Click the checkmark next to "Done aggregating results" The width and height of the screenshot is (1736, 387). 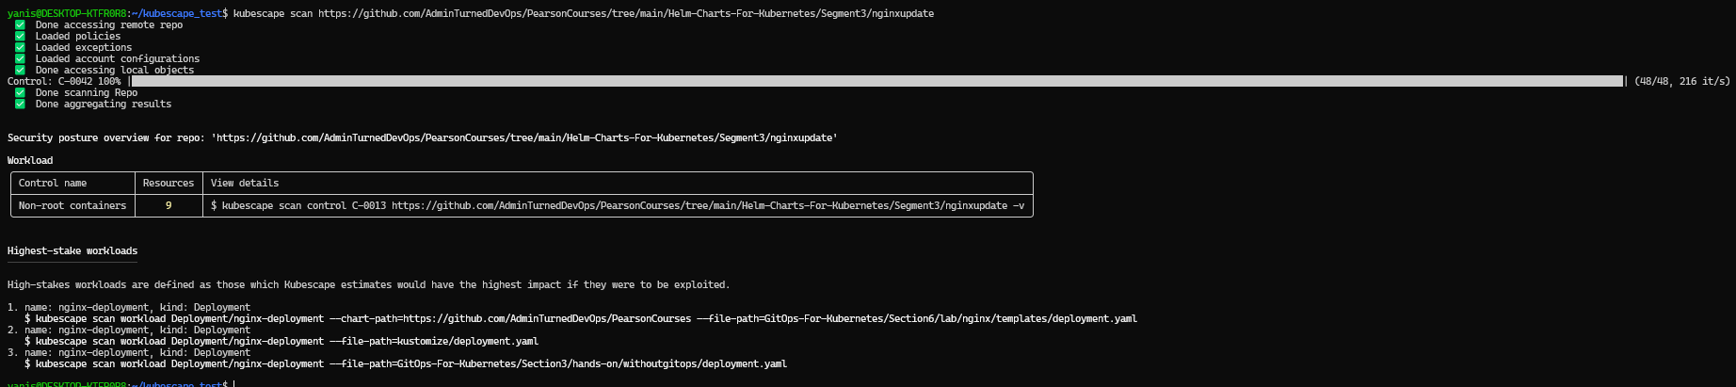(20, 105)
